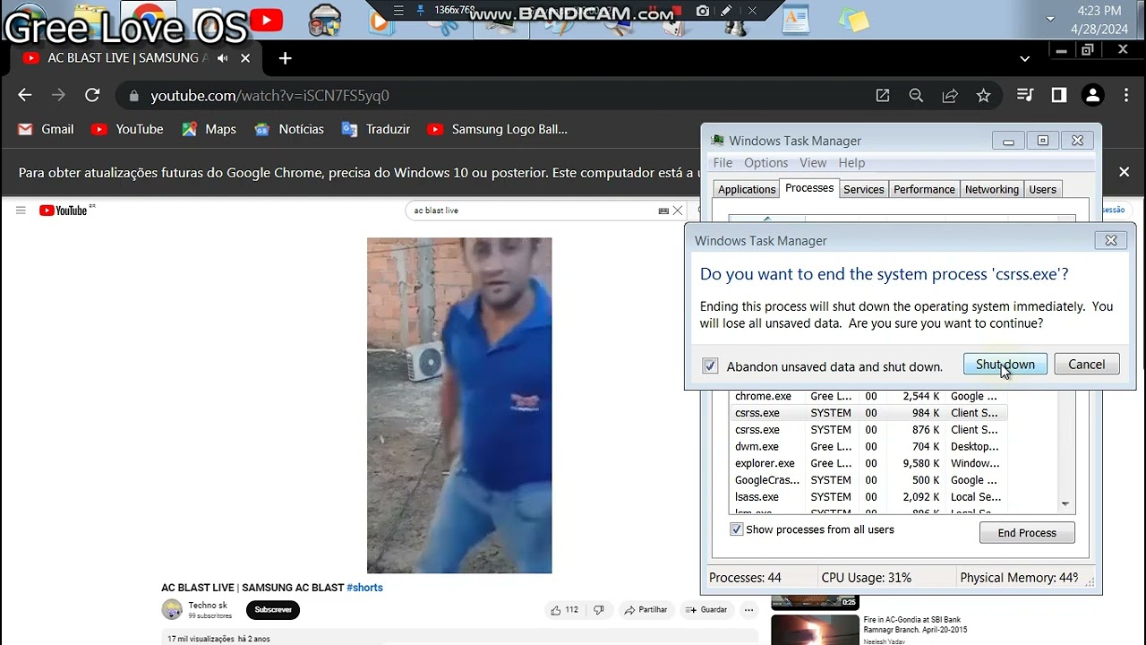
Task: Toggle Chrome side panel
Action: pyautogui.click(x=1059, y=95)
